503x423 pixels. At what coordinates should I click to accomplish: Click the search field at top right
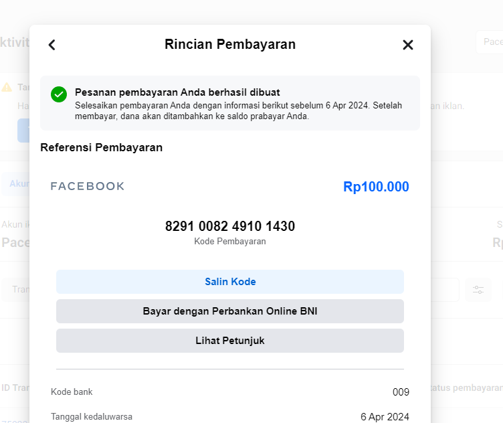[x=488, y=44]
